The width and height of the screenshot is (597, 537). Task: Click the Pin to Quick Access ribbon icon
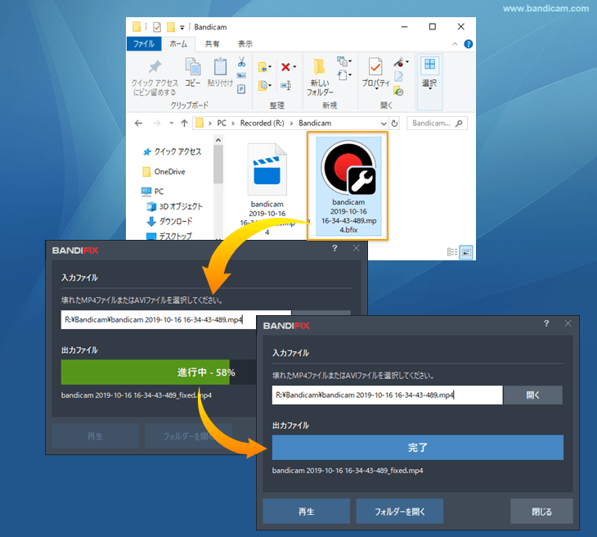pyautogui.click(x=155, y=67)
